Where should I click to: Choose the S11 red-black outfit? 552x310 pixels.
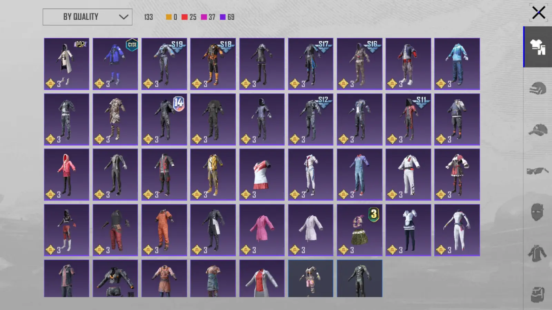tap(408, 119)
